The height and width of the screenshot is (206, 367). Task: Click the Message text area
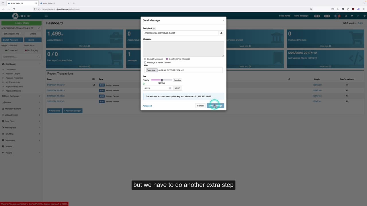pos(183,49)
